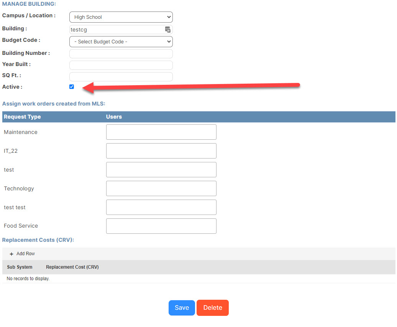Click the Maintenance users input box

161,132
